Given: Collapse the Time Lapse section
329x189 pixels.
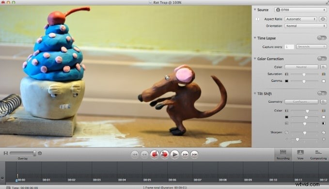Looking at the screenshot, I should (255, 38).
